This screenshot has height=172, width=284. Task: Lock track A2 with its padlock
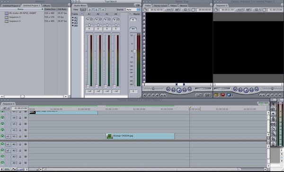[x=20, y=150]
